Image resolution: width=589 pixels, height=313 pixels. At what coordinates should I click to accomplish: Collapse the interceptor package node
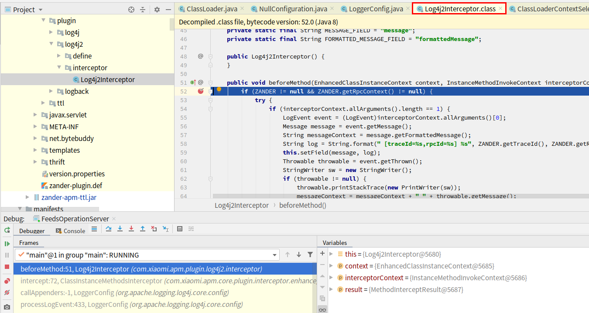point(59,68)
